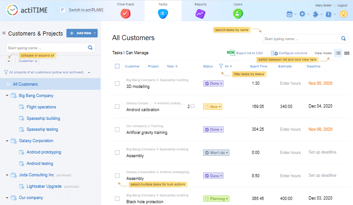Screen dimensions: 353x205
Task: Click Enter hours estimate for 3D modelling
Action: [290, 83]
